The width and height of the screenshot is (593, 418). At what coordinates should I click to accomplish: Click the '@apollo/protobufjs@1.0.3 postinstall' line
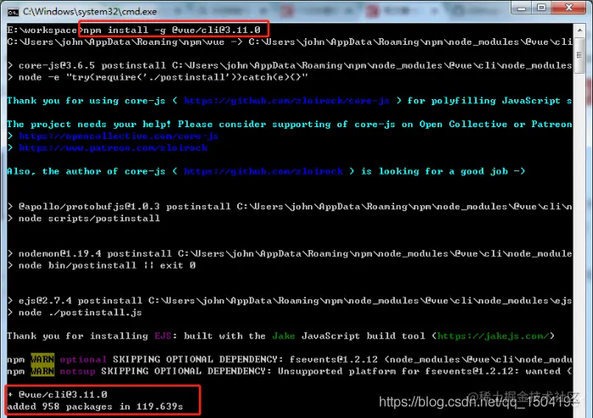[x=290, y=207]
